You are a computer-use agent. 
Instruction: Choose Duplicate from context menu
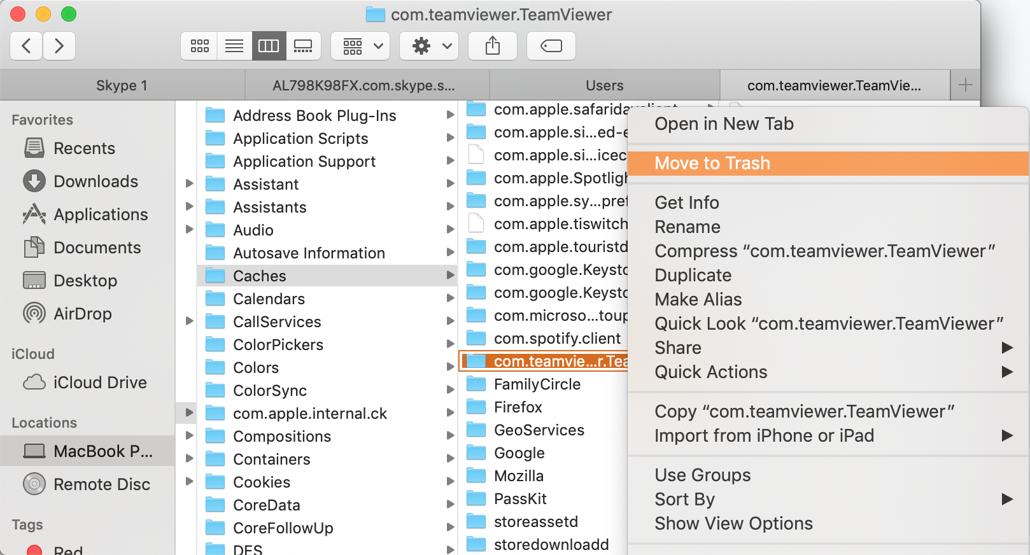coord(828,276)
